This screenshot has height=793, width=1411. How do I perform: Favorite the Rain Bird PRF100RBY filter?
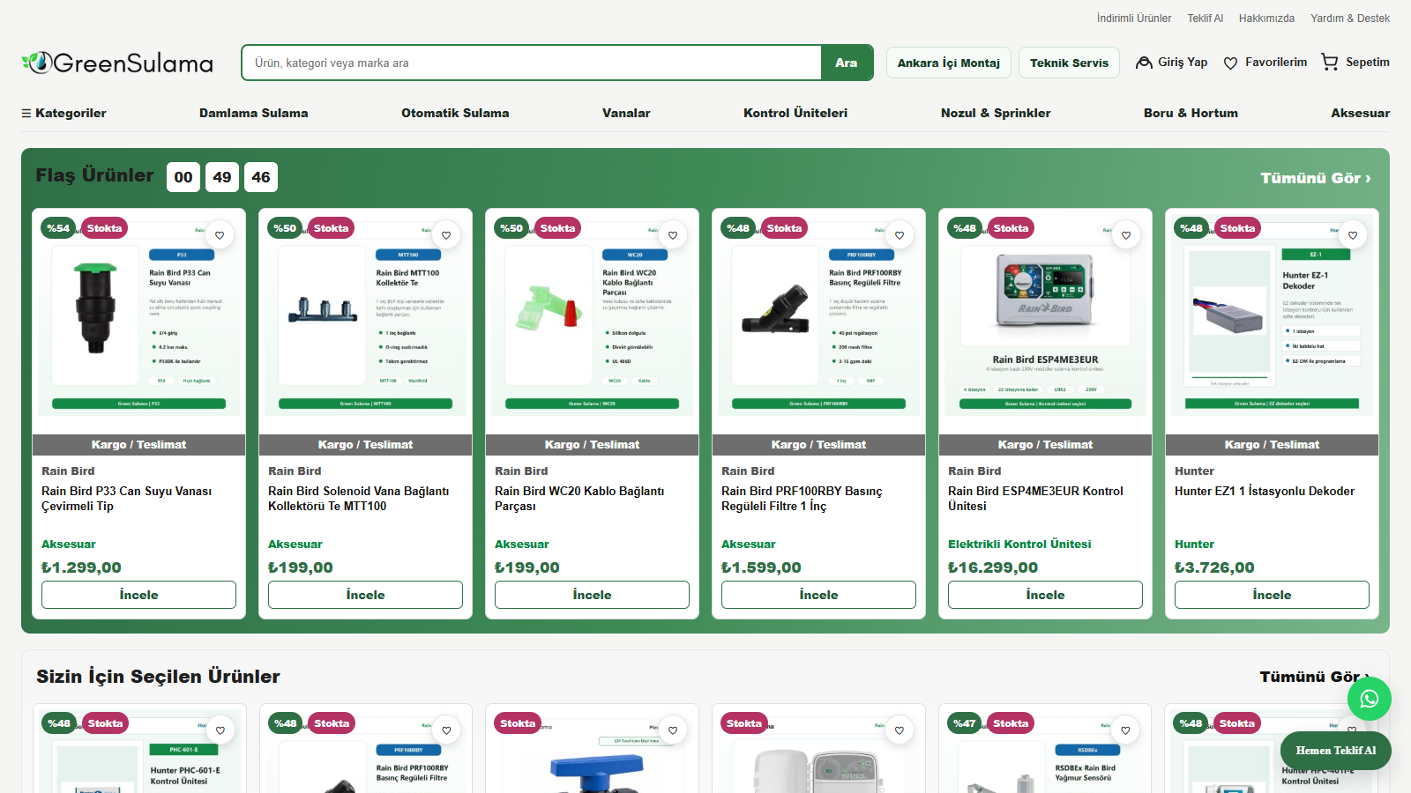(900, 235)
